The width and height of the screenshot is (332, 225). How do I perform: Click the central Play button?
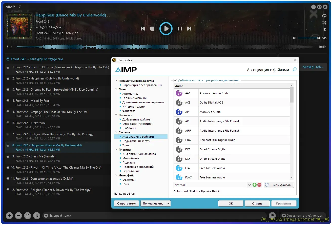pyautogui.click(x=166, y=29)
